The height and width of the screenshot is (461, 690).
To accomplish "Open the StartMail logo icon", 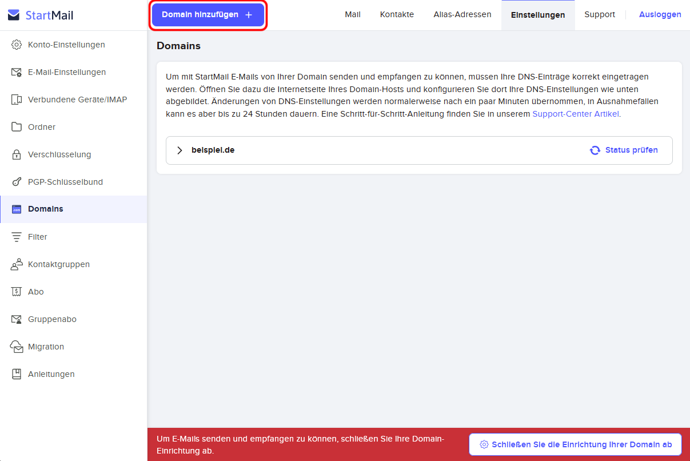I will (x=14, y=15).
